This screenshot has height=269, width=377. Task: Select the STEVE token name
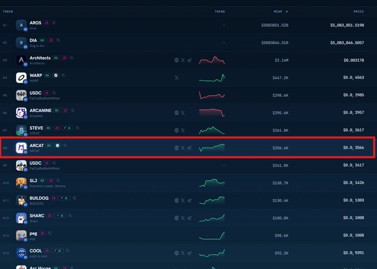(36, 128)
